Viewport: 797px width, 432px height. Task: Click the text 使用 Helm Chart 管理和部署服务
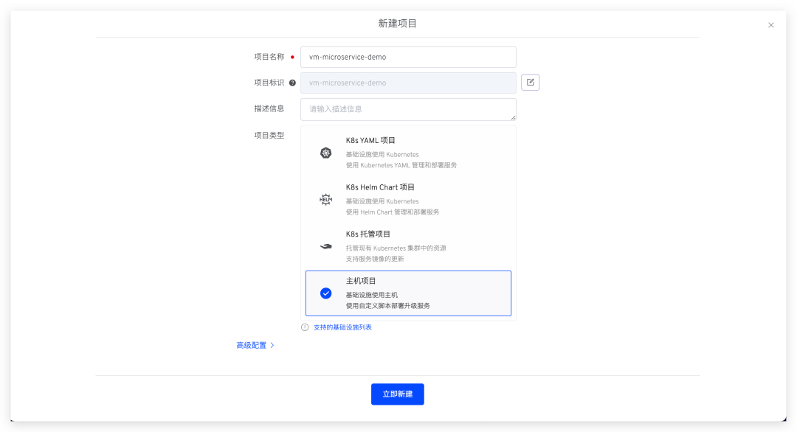coord(393,212)
